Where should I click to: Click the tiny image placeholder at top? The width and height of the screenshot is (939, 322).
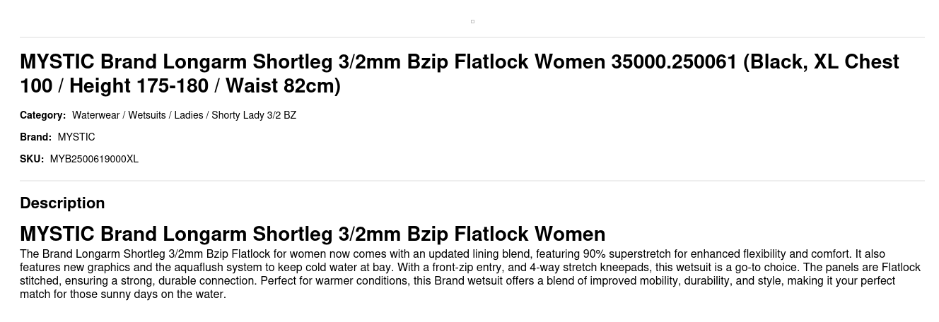pos(472,21)
